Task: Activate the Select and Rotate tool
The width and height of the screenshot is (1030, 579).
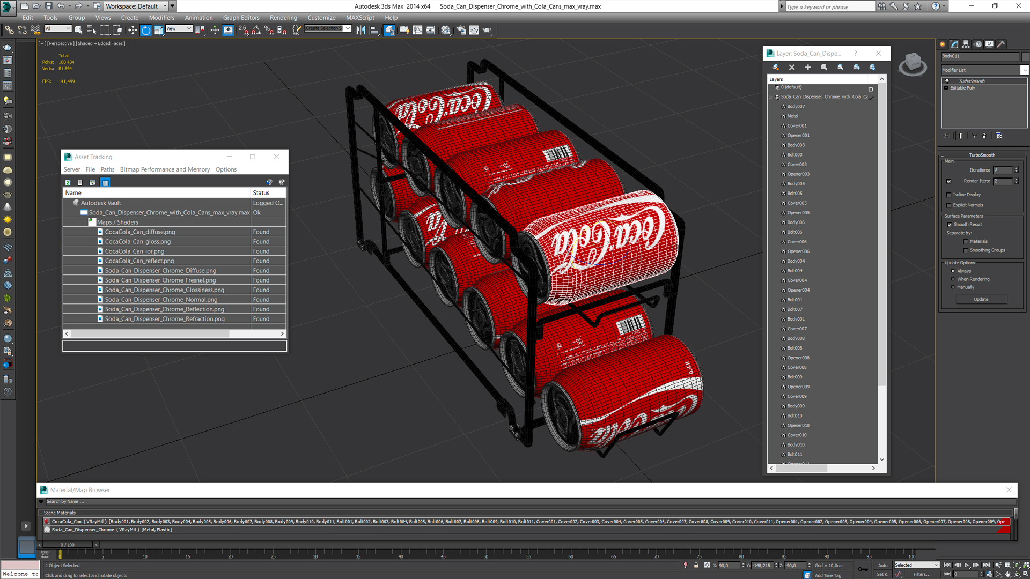Action: (146, 30)
